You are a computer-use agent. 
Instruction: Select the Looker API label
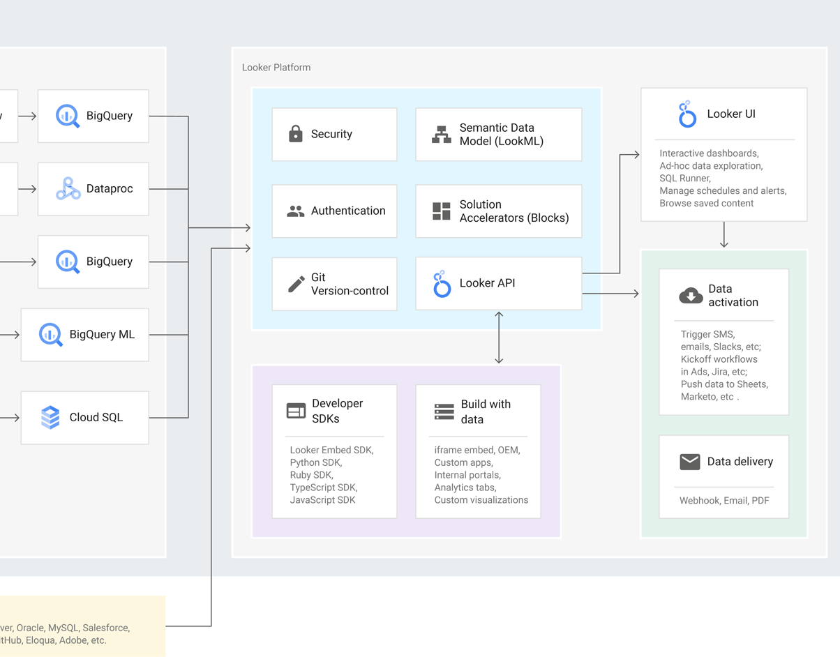point(487,283)
